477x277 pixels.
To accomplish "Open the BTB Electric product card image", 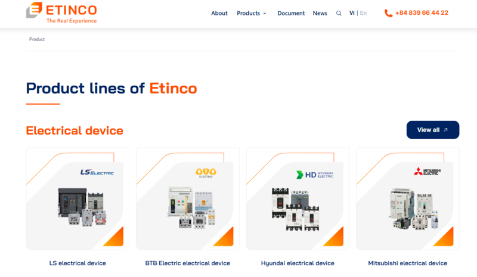I will [x=188, y=199].
